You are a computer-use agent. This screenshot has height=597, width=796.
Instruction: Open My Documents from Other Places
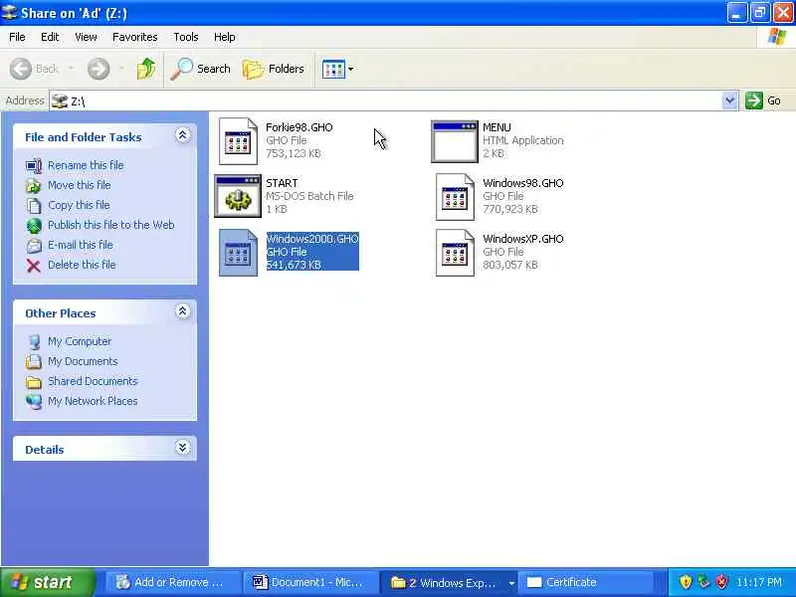83,361
